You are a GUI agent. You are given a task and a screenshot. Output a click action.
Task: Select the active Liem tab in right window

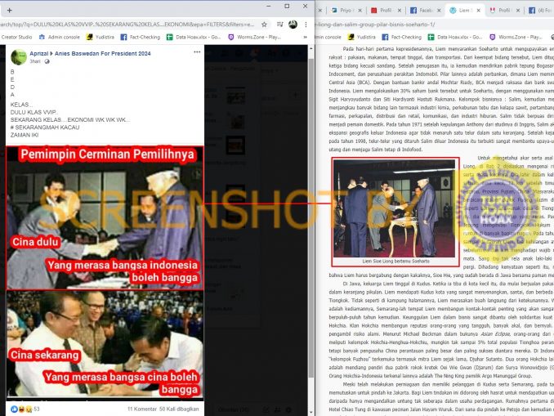461,11
